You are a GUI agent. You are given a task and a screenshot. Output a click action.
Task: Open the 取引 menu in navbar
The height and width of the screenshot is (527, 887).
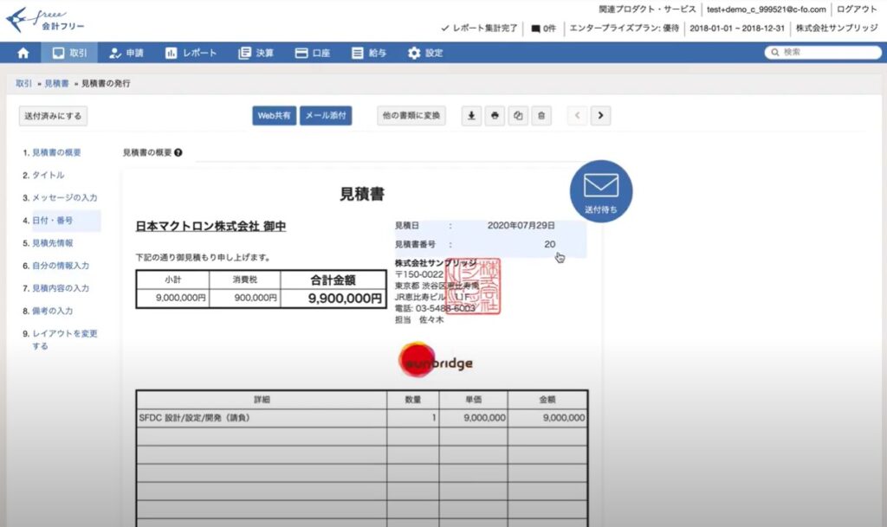click(x=69, y=53)
